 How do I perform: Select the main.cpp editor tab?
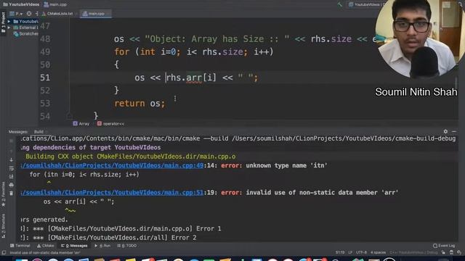[95, 14]
